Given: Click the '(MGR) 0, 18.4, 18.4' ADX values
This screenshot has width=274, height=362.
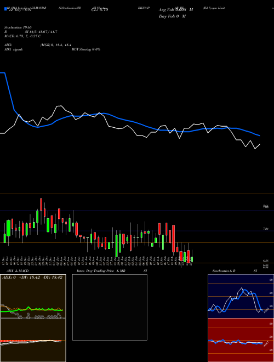Looking at the screenshot, I should tap(55, 45).
